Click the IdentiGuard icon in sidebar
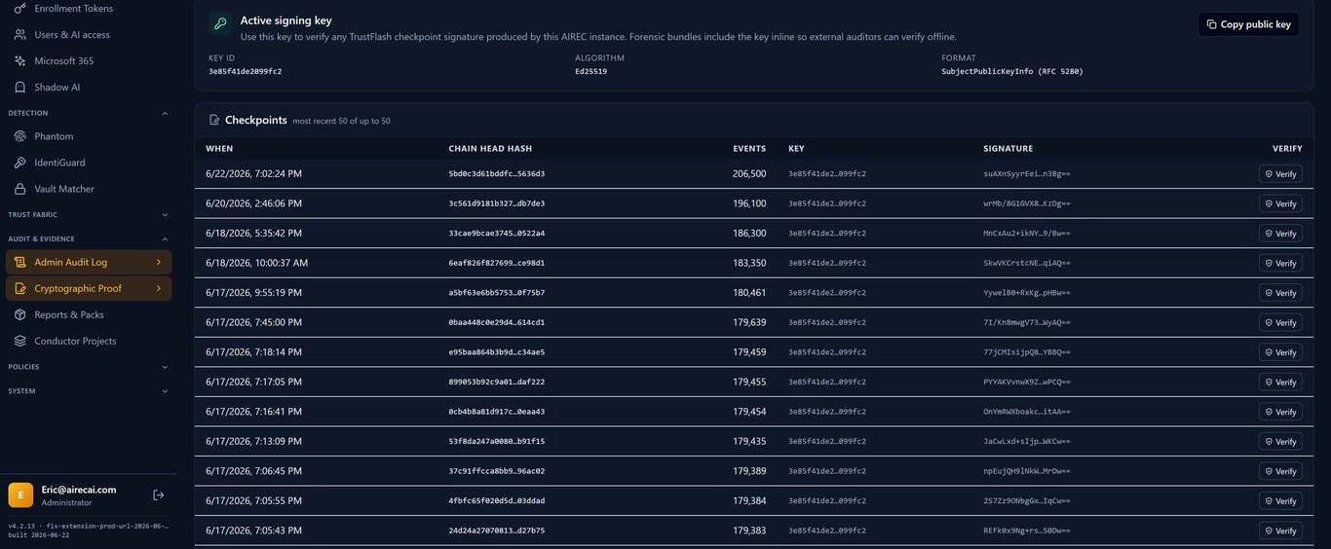 [20, 163]
